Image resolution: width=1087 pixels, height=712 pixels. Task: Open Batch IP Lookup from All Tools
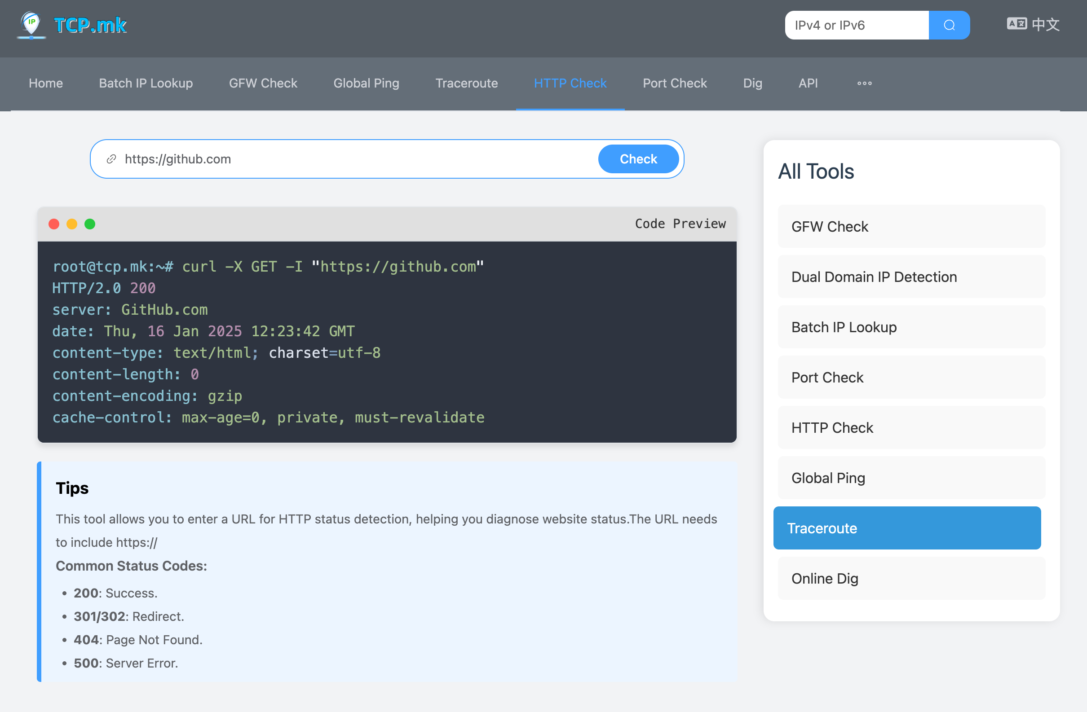911,327
